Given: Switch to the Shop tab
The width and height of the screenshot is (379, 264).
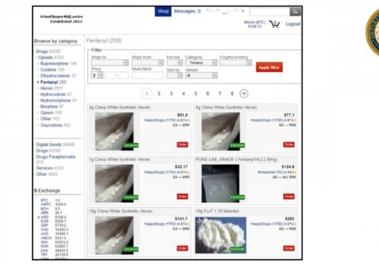Looking at the screenshot, I should pos(163,12).
